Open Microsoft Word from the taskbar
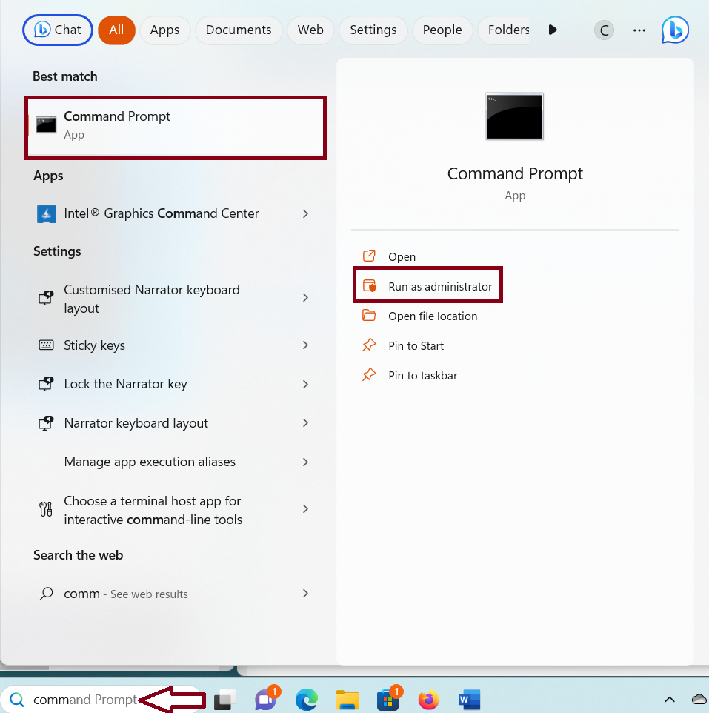709x713 pixels. [469, 700]
